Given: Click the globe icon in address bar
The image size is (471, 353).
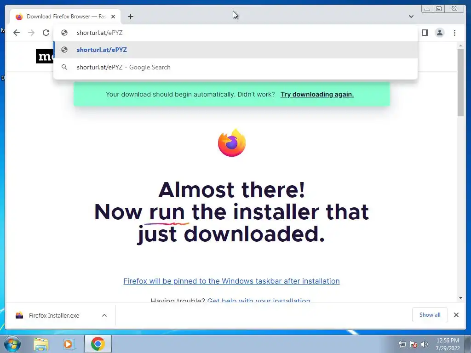Looking at the screenshot, I should pos(64,33).
